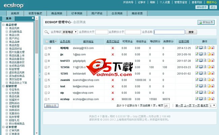Click the search magnifier icon beside 会员等级
The image size is (219, 135).
point(46,32)
